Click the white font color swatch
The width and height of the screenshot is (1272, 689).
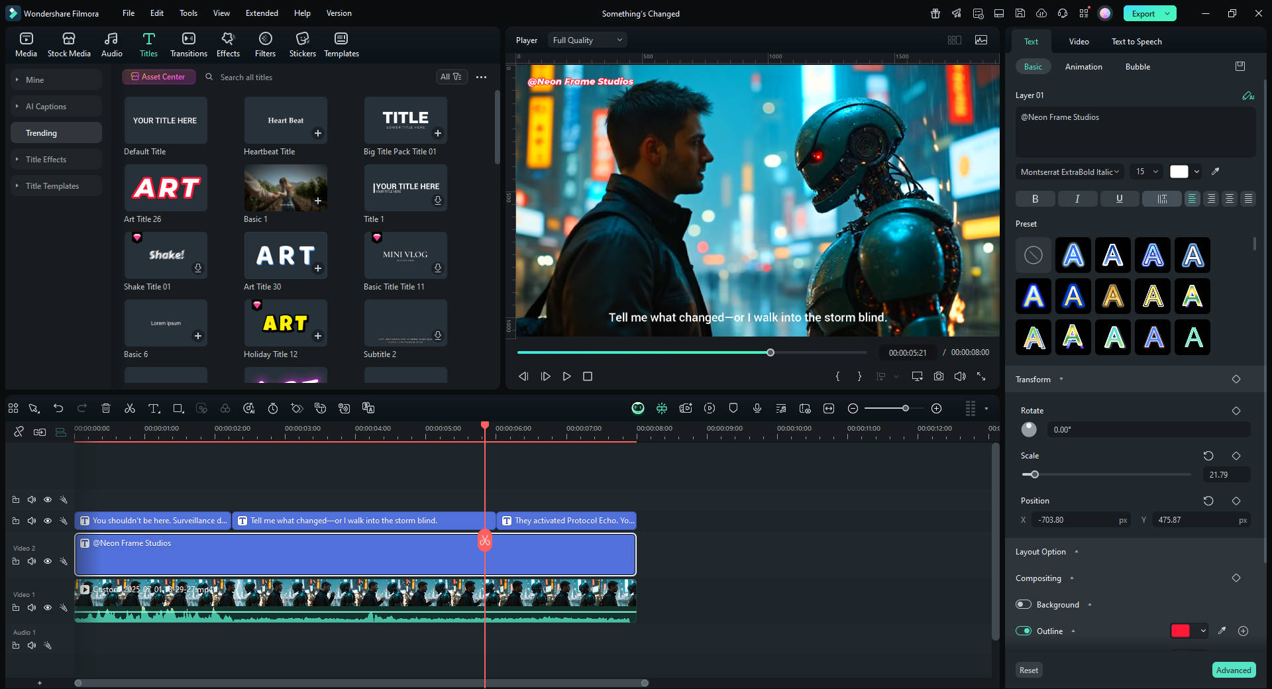(1179, 172)
